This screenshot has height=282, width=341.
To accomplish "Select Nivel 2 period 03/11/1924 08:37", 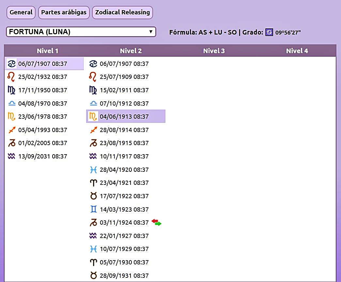I will coord(124,223).
